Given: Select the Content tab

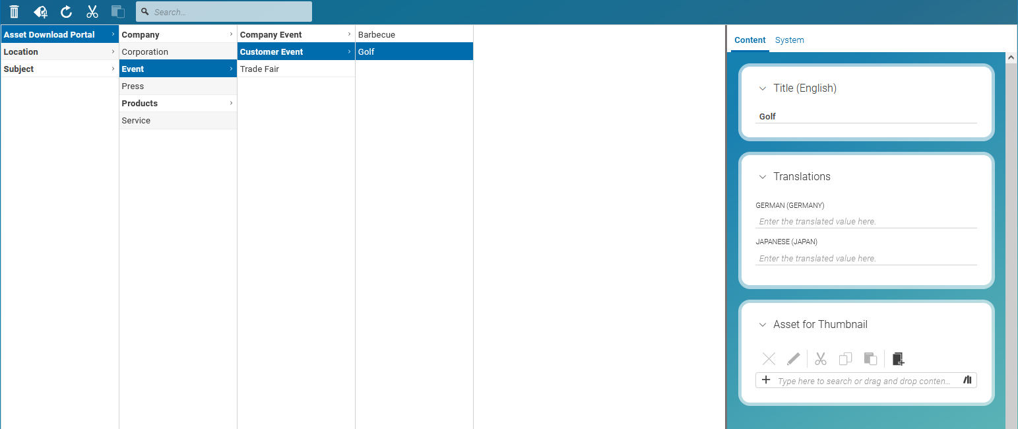Looking at the screenshot, I should tap(749, 40).
